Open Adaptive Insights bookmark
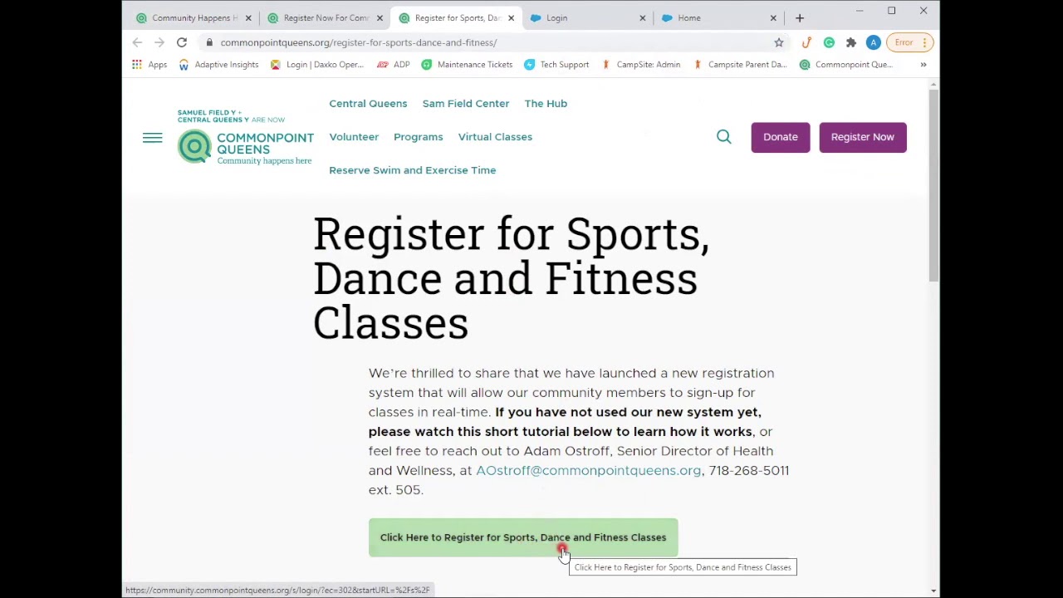 [x=218, y=65]
